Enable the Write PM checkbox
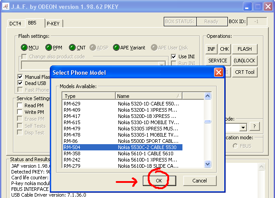Image resolution: width=275 pixels, height=198 pixels. (x=20, y=112)
